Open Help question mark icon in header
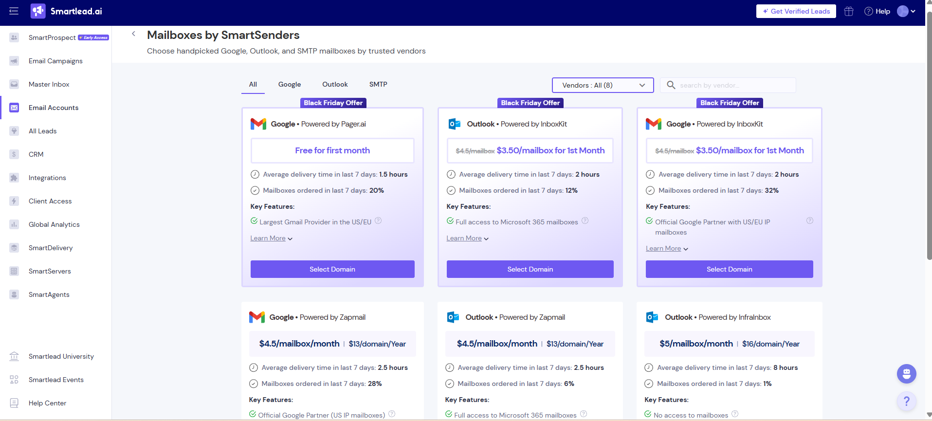The width and height of the screenshot is (932, 421). coord(868,11)
